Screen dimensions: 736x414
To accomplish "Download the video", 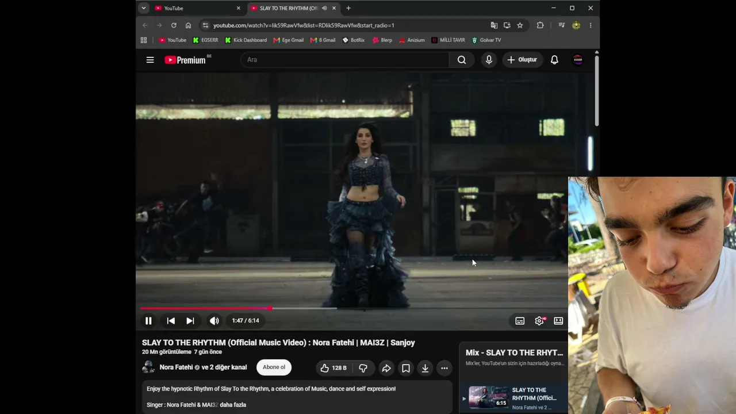I will (425, 368).
